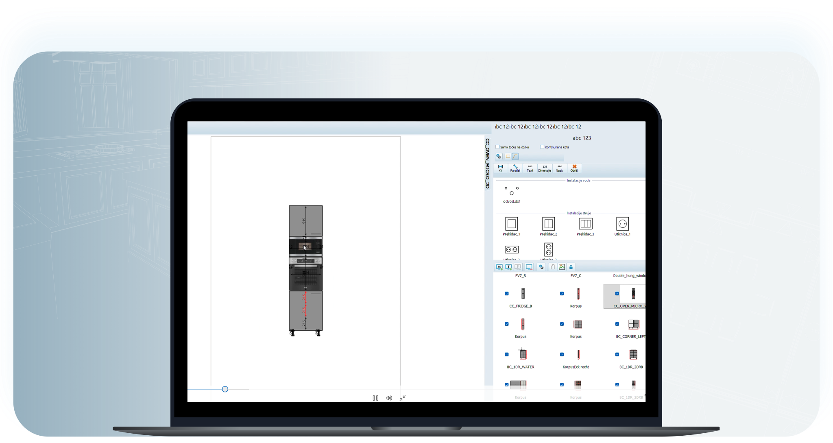Enable Samo točke na čošku checkbox
This screenshot has height=443, width=833.
(x=497, y=147)
